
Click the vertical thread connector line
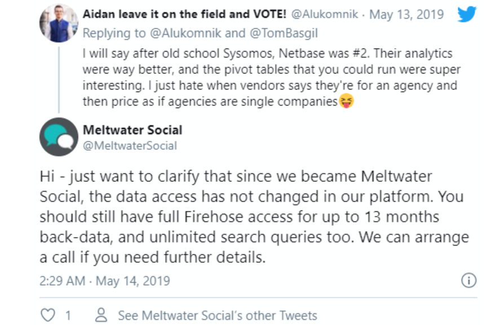59,80
